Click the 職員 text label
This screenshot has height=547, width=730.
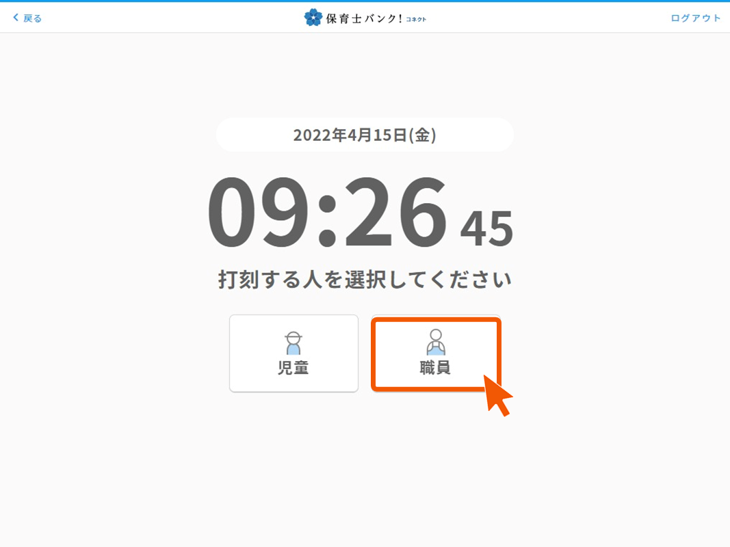pos(435,368)
